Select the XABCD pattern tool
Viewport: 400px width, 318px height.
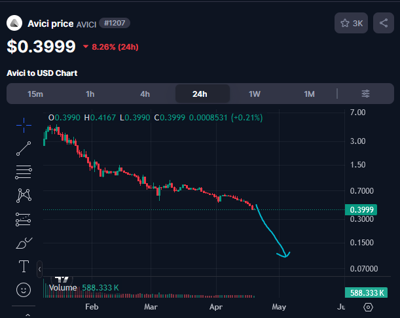(24, 196)
